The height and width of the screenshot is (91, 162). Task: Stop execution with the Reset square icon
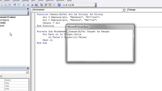[x=32, y=5]
